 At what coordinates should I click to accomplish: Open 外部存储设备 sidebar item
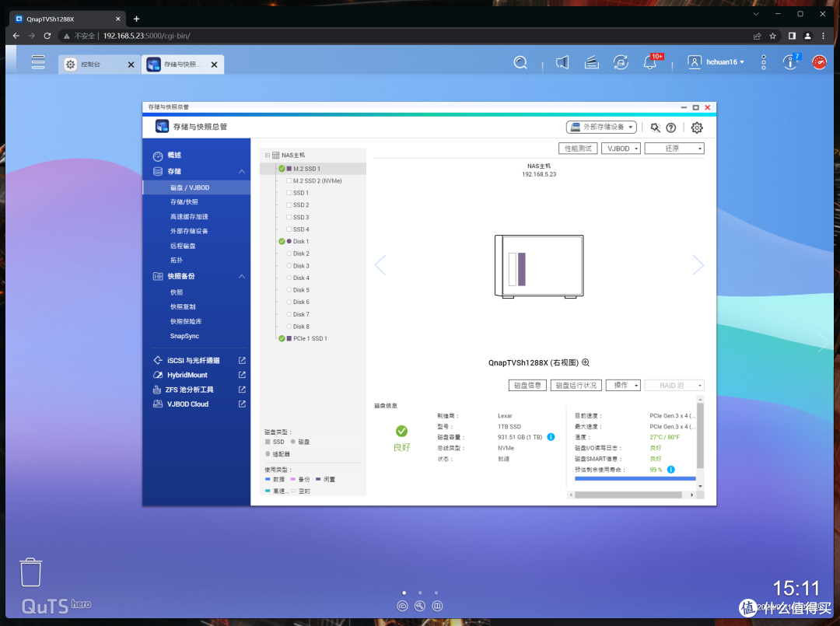pos(189,231)
